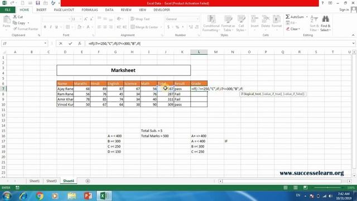Click the Windows Start button

7,196
